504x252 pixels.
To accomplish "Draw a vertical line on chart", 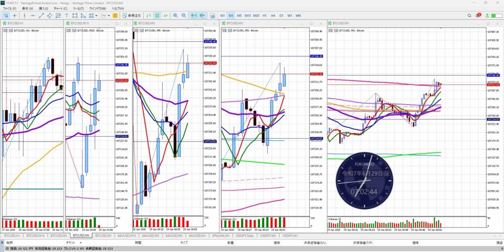I will 25,15.
